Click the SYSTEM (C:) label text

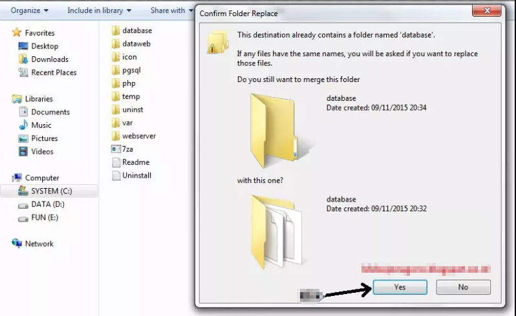click(x=52, y=191)
